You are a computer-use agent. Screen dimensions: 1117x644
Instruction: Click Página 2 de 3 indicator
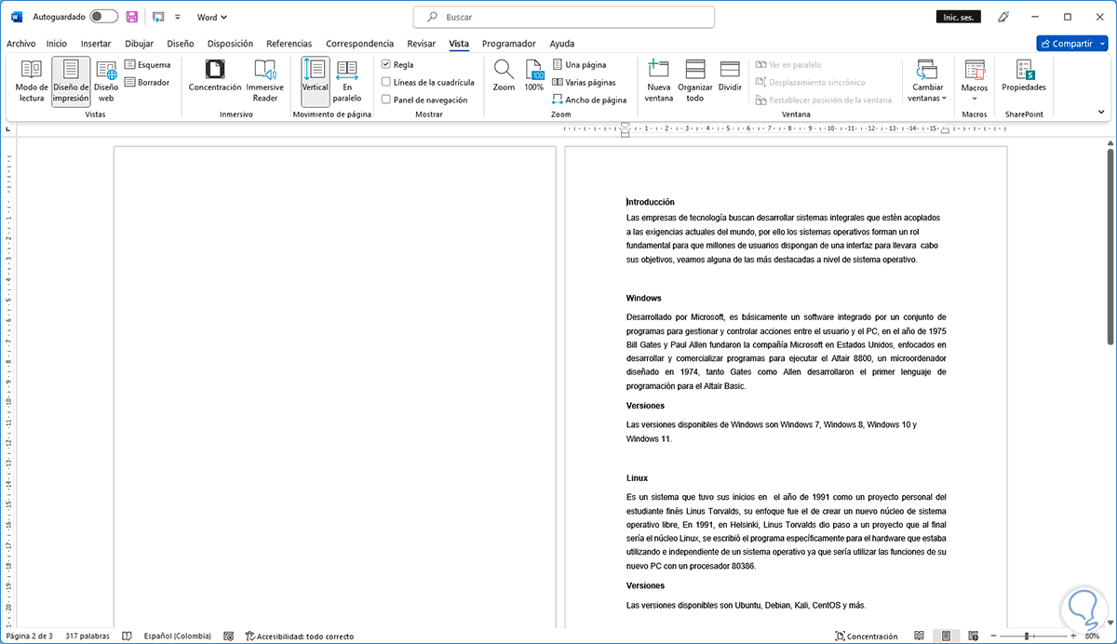point(29,637)
